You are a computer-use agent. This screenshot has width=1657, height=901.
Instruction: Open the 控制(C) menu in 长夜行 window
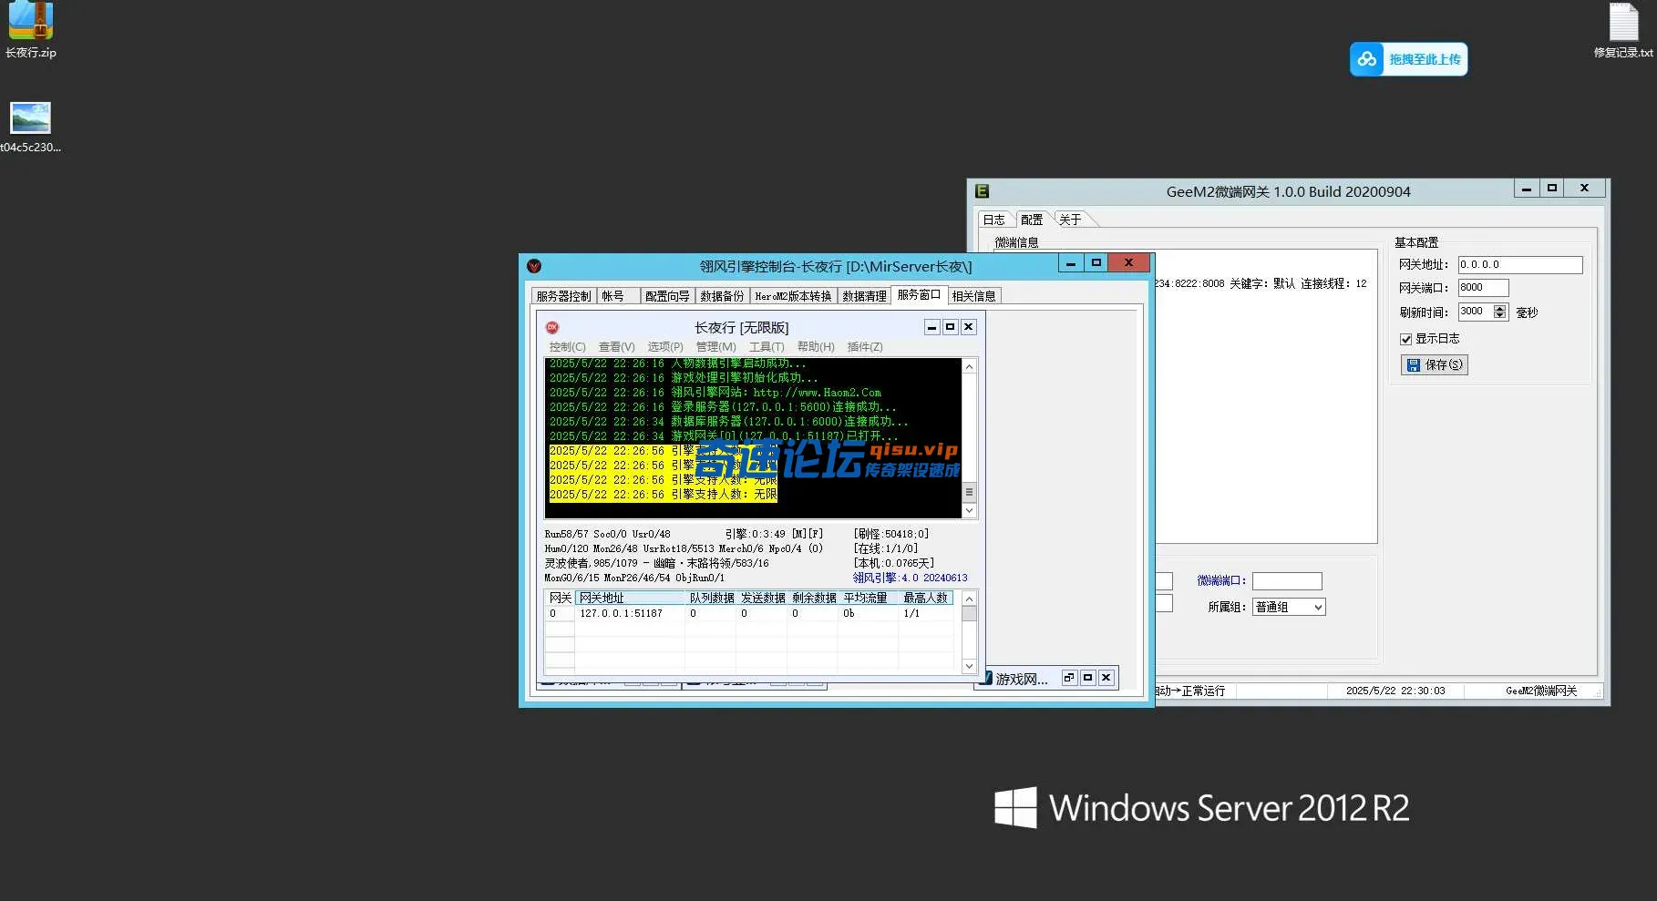[567, 347]
